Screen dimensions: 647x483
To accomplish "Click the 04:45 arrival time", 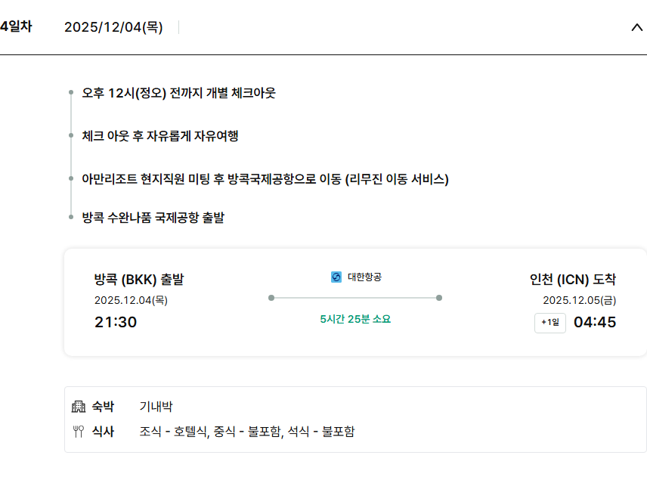I will (x=595, y=323).
